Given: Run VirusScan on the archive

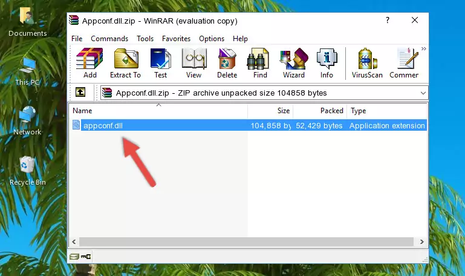Looking at the screenshot, I should (367, 63).
